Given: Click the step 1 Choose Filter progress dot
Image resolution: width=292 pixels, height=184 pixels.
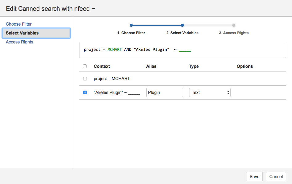Looking at the screenshot, I should tap(131, 25).
